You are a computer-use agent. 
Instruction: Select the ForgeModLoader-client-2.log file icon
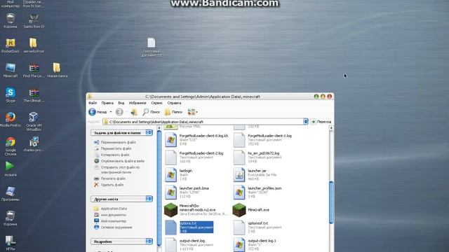(x=171, y=157)
